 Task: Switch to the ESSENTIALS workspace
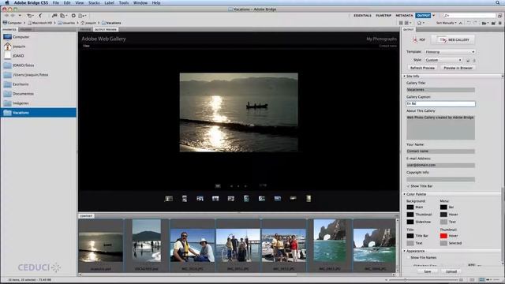point(362,16)
